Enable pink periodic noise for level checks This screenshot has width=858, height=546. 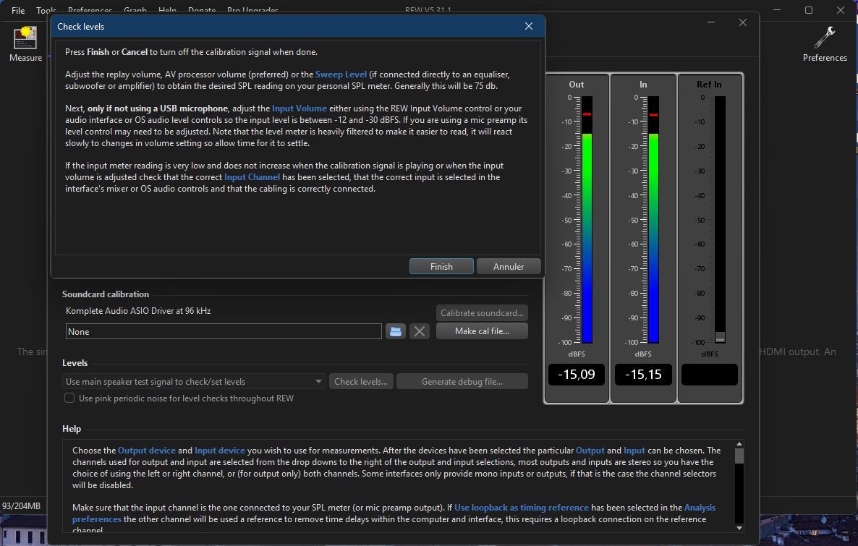click(69, 398)
